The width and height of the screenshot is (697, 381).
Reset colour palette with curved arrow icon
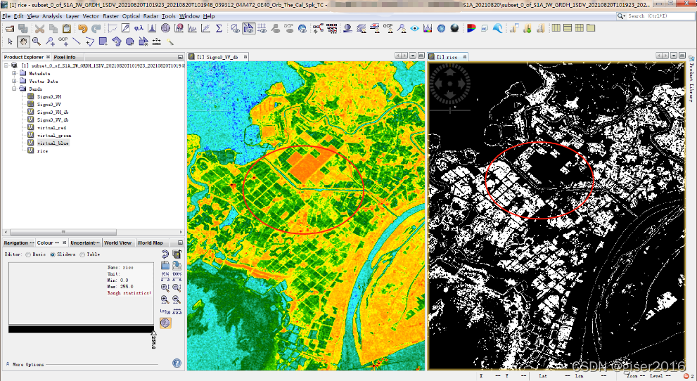point(165,254)
